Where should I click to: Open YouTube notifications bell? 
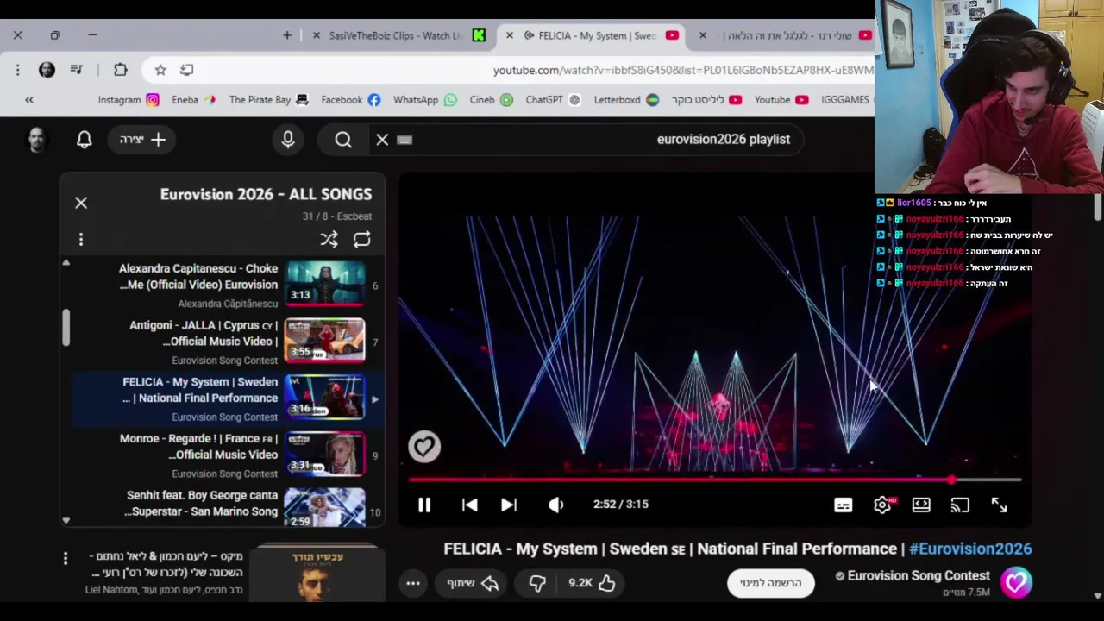[x=84, y=140]
